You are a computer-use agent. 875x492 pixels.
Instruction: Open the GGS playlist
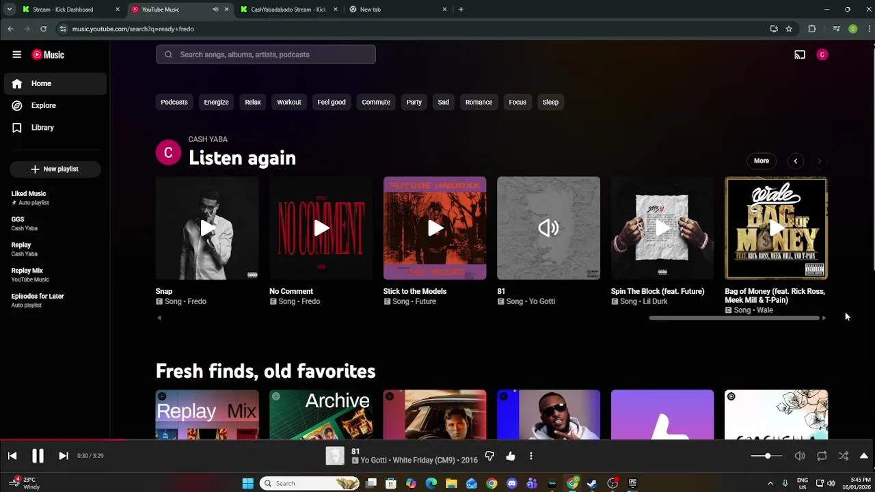pyautogui.click(x=55, y=223)
